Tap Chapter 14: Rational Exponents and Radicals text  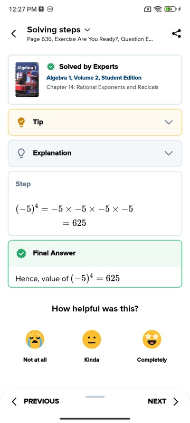pos(102,87)
